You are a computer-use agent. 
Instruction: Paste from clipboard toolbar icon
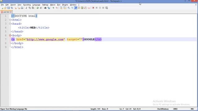[x=33, y=8]
